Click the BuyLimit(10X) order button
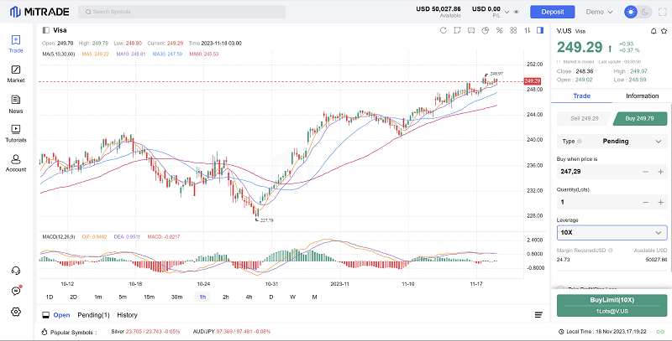This screenshot has width=672, height=341. (611, 304)
